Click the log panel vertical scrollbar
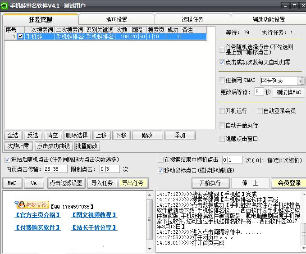Image resolution: width=306 pixels, height=254 pixels. pos(303,221)
